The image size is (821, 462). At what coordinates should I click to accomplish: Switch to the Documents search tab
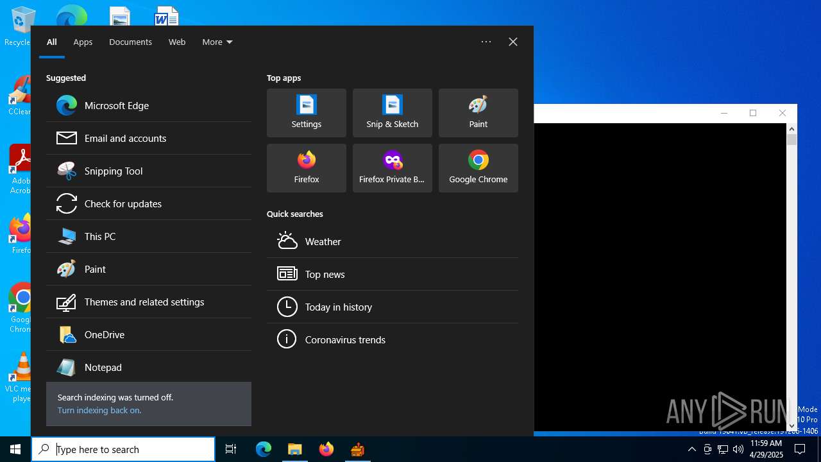130,42
